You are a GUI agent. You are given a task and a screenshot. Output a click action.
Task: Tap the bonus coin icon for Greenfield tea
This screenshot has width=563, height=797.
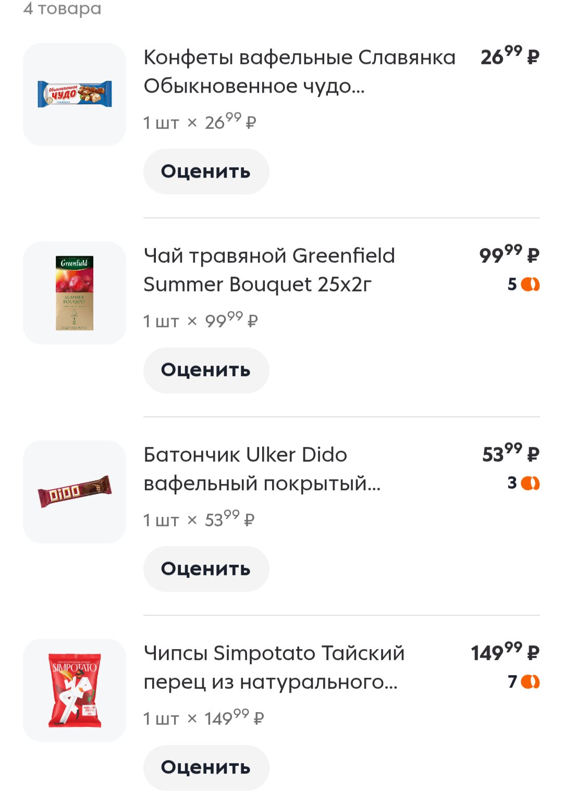pyautogui.click(x=530, y=284)
